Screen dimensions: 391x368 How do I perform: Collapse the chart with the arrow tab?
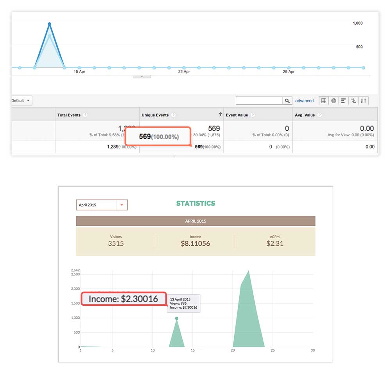point(142,75)
